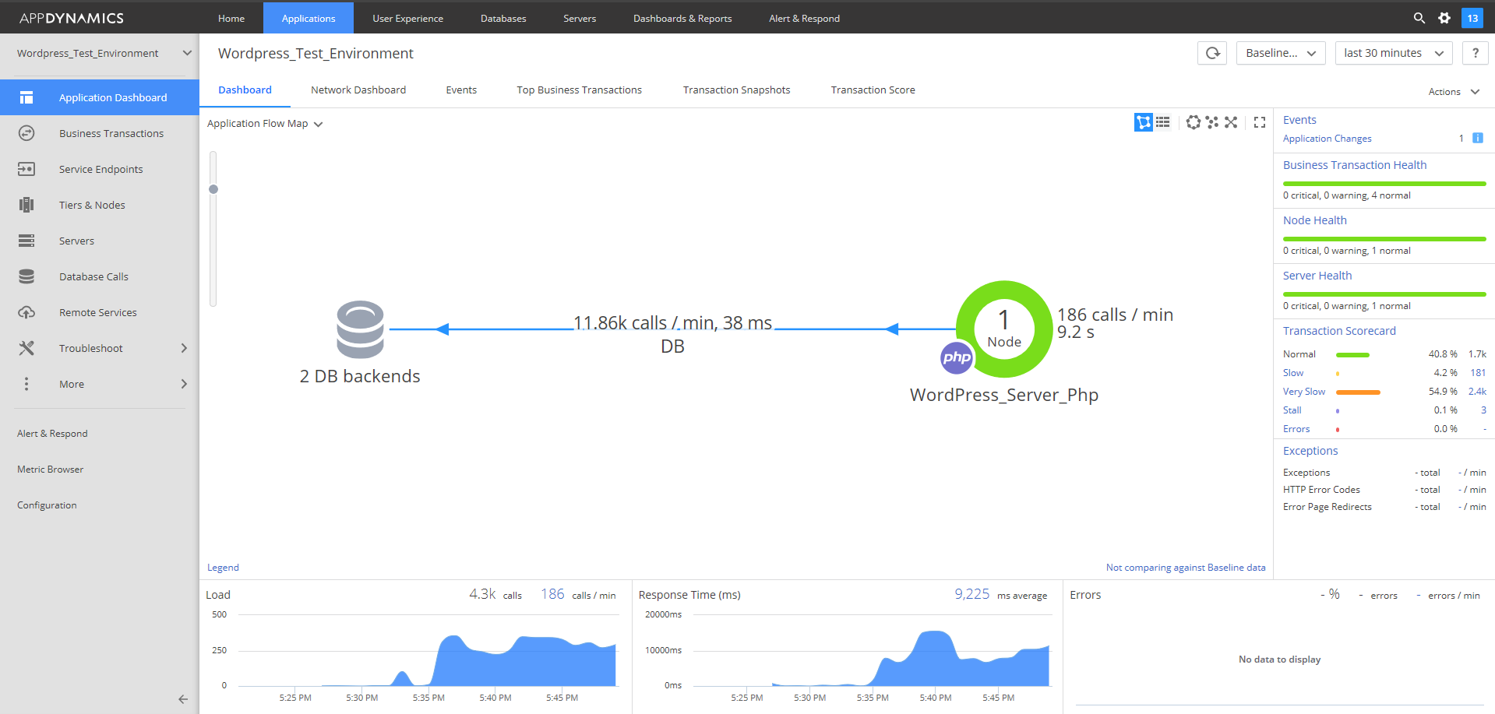The image size is (1495, 714).
Task: Click the Business Transactions sidebar icon
Action: (26, 133)
